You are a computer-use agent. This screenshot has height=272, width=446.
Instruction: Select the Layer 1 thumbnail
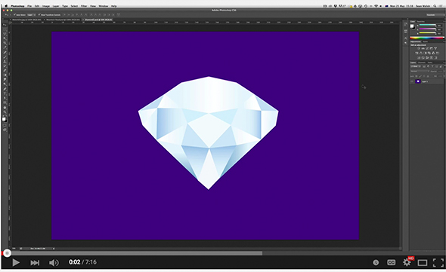tap(418, 81)
